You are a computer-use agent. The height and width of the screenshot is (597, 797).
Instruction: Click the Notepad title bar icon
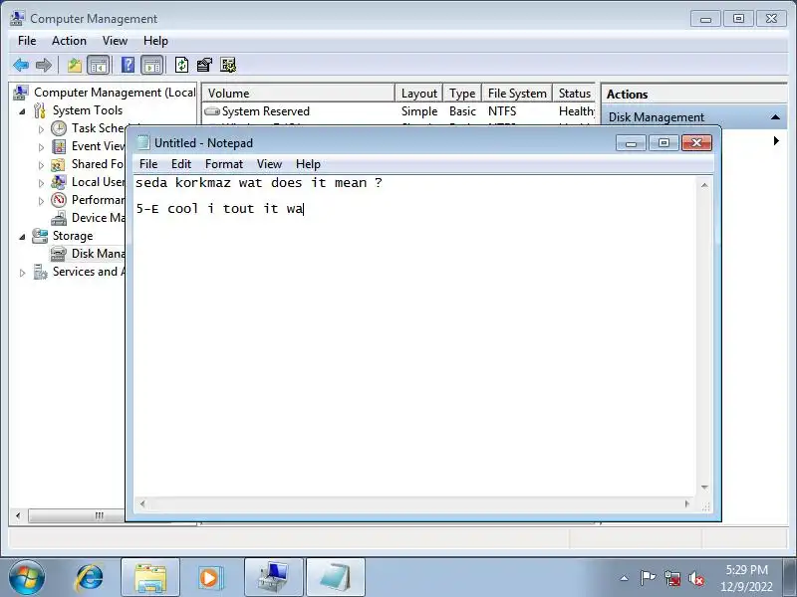[x=143, y=143]
